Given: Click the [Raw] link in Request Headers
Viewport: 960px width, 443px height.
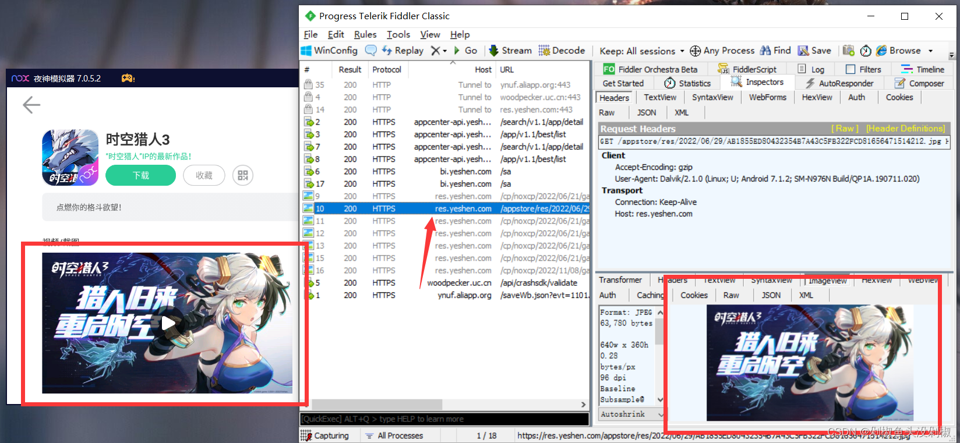Looking at the screenshot, I should tap(845, 129).
